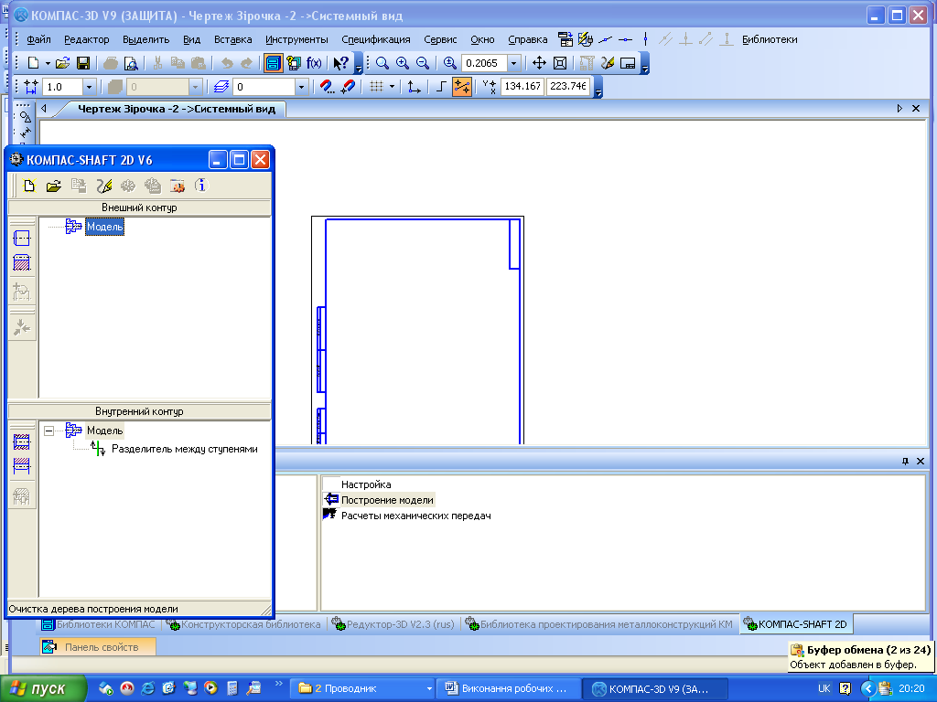Click the пуск Start button
The height and width of the screenshot is (702, 937).
click(42, 688)
